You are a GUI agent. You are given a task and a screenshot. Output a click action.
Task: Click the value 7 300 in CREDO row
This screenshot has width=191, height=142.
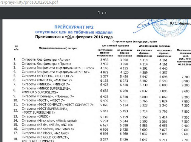click(x=186, y=117)
